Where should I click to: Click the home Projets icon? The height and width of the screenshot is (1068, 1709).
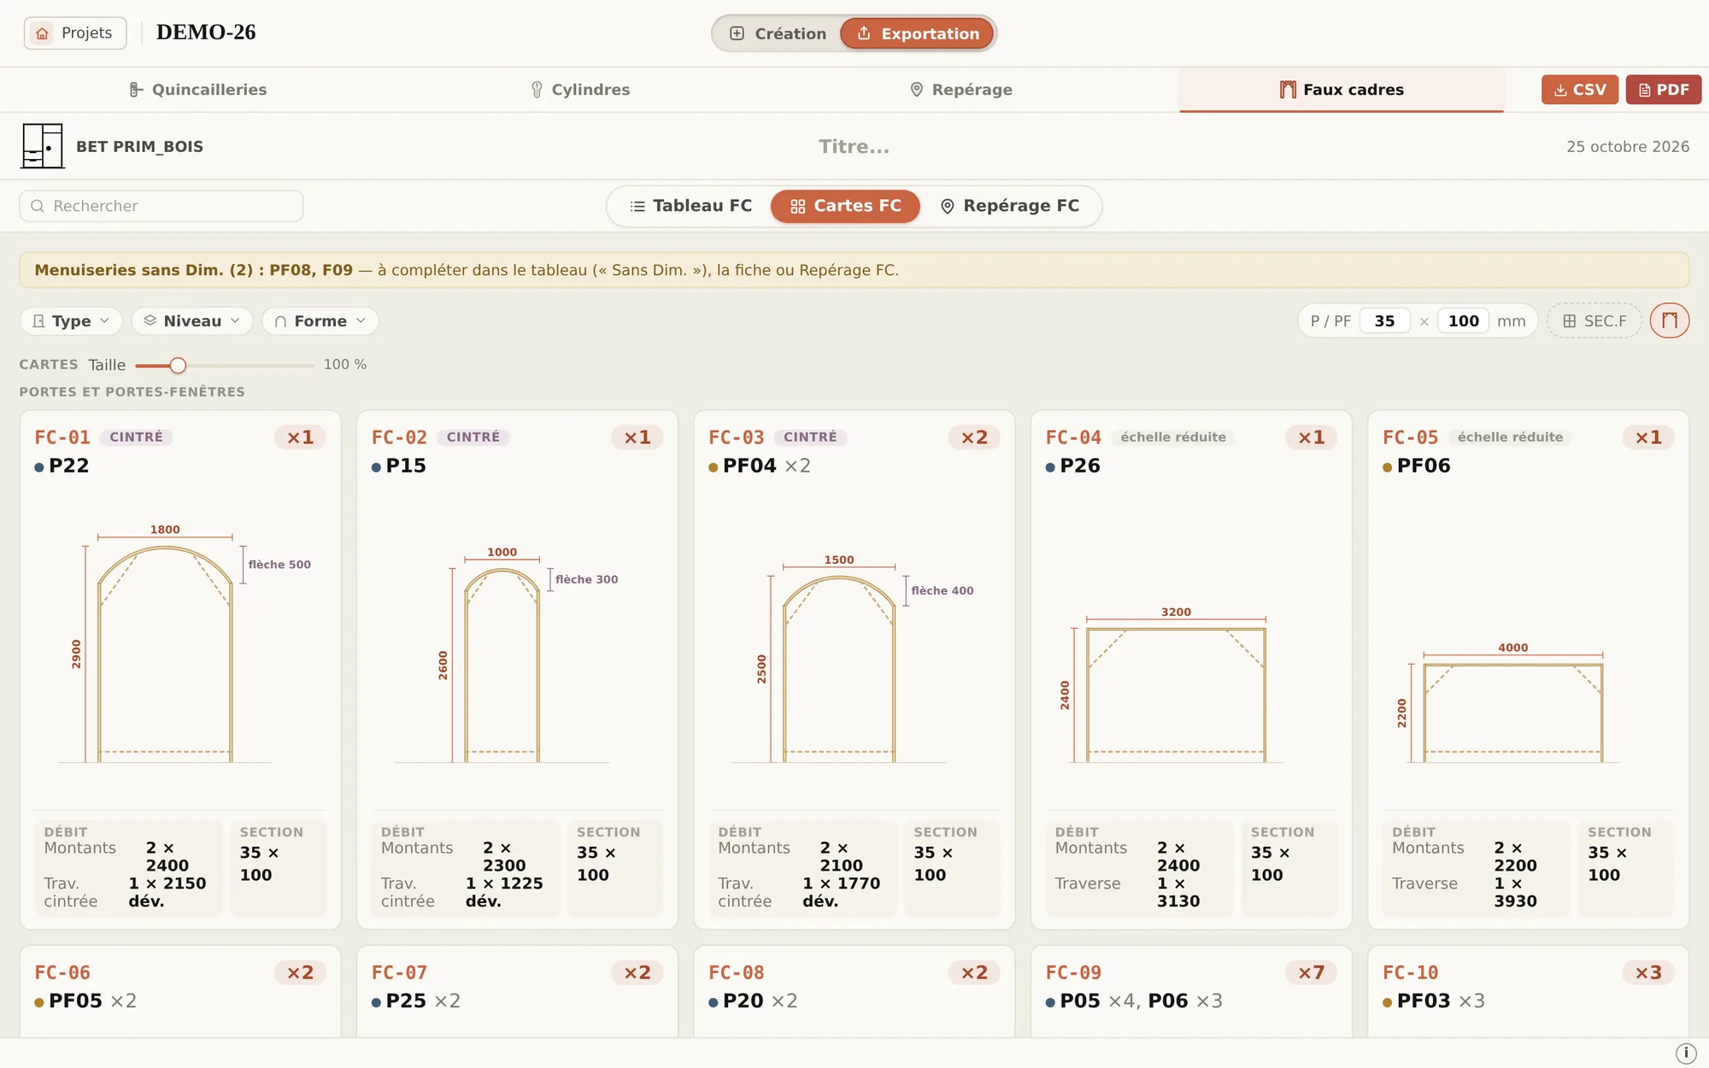tap(42, 33)
